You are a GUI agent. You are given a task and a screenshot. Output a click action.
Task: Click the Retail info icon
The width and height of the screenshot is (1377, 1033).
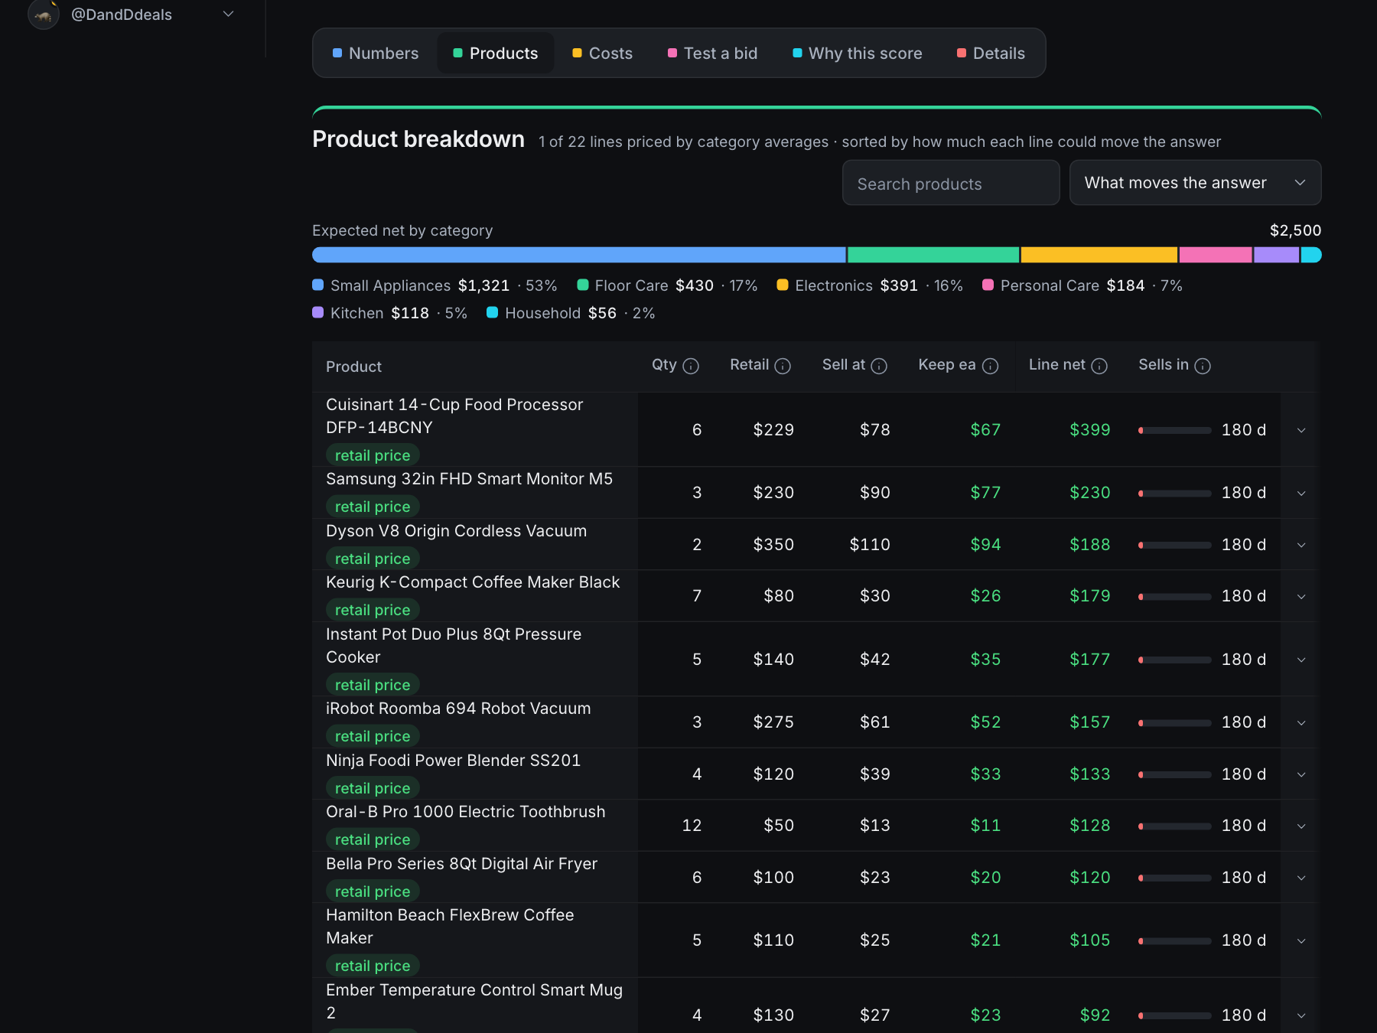click(x=783, y=367)
